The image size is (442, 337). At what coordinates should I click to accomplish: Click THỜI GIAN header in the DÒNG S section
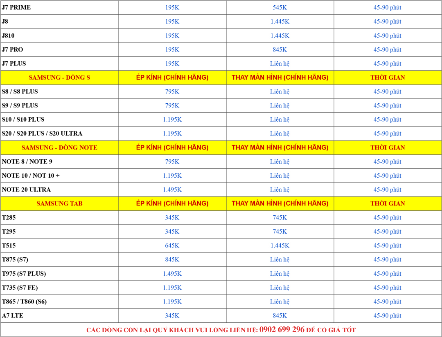coord(388,78)
